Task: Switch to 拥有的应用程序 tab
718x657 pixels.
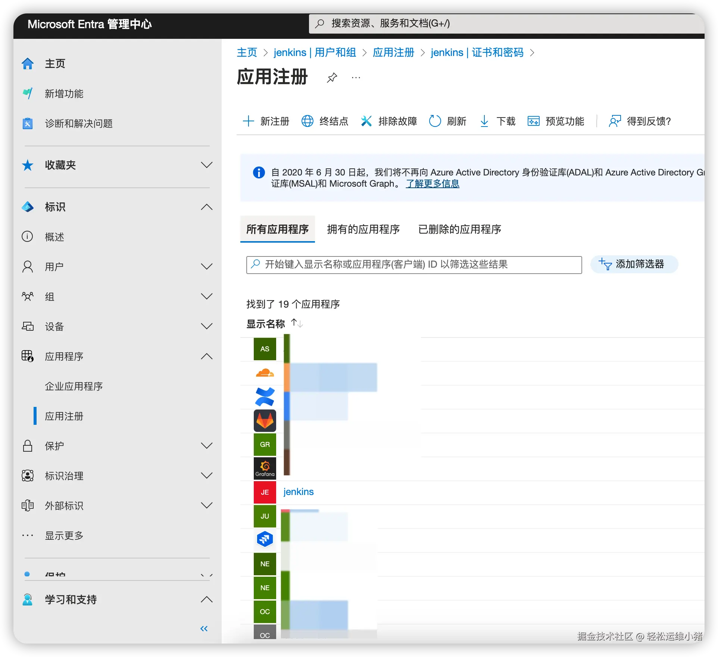Action: tap(363, 229)
